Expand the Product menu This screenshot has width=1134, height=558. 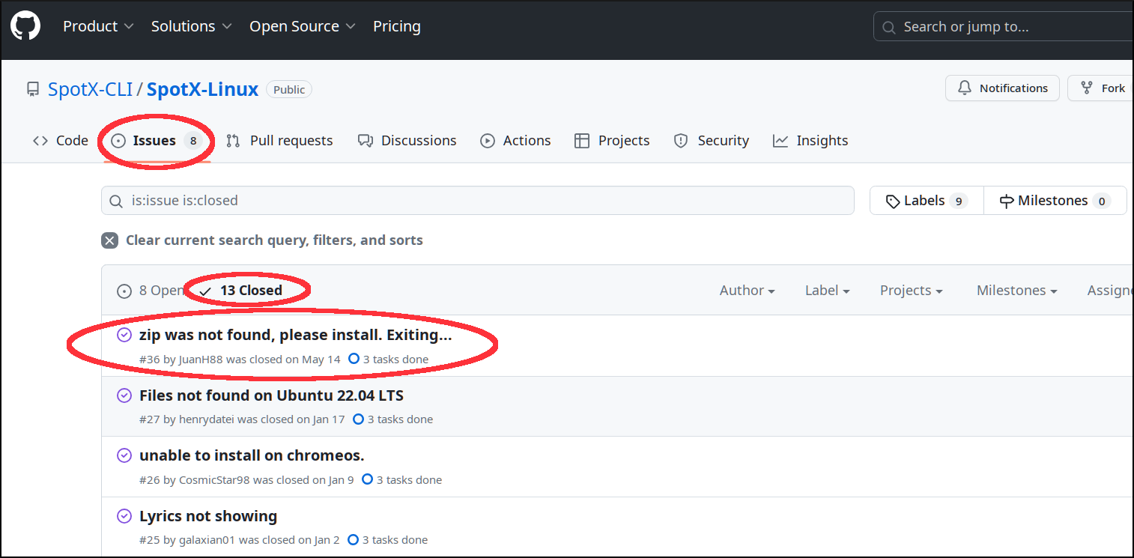point(98,26)
